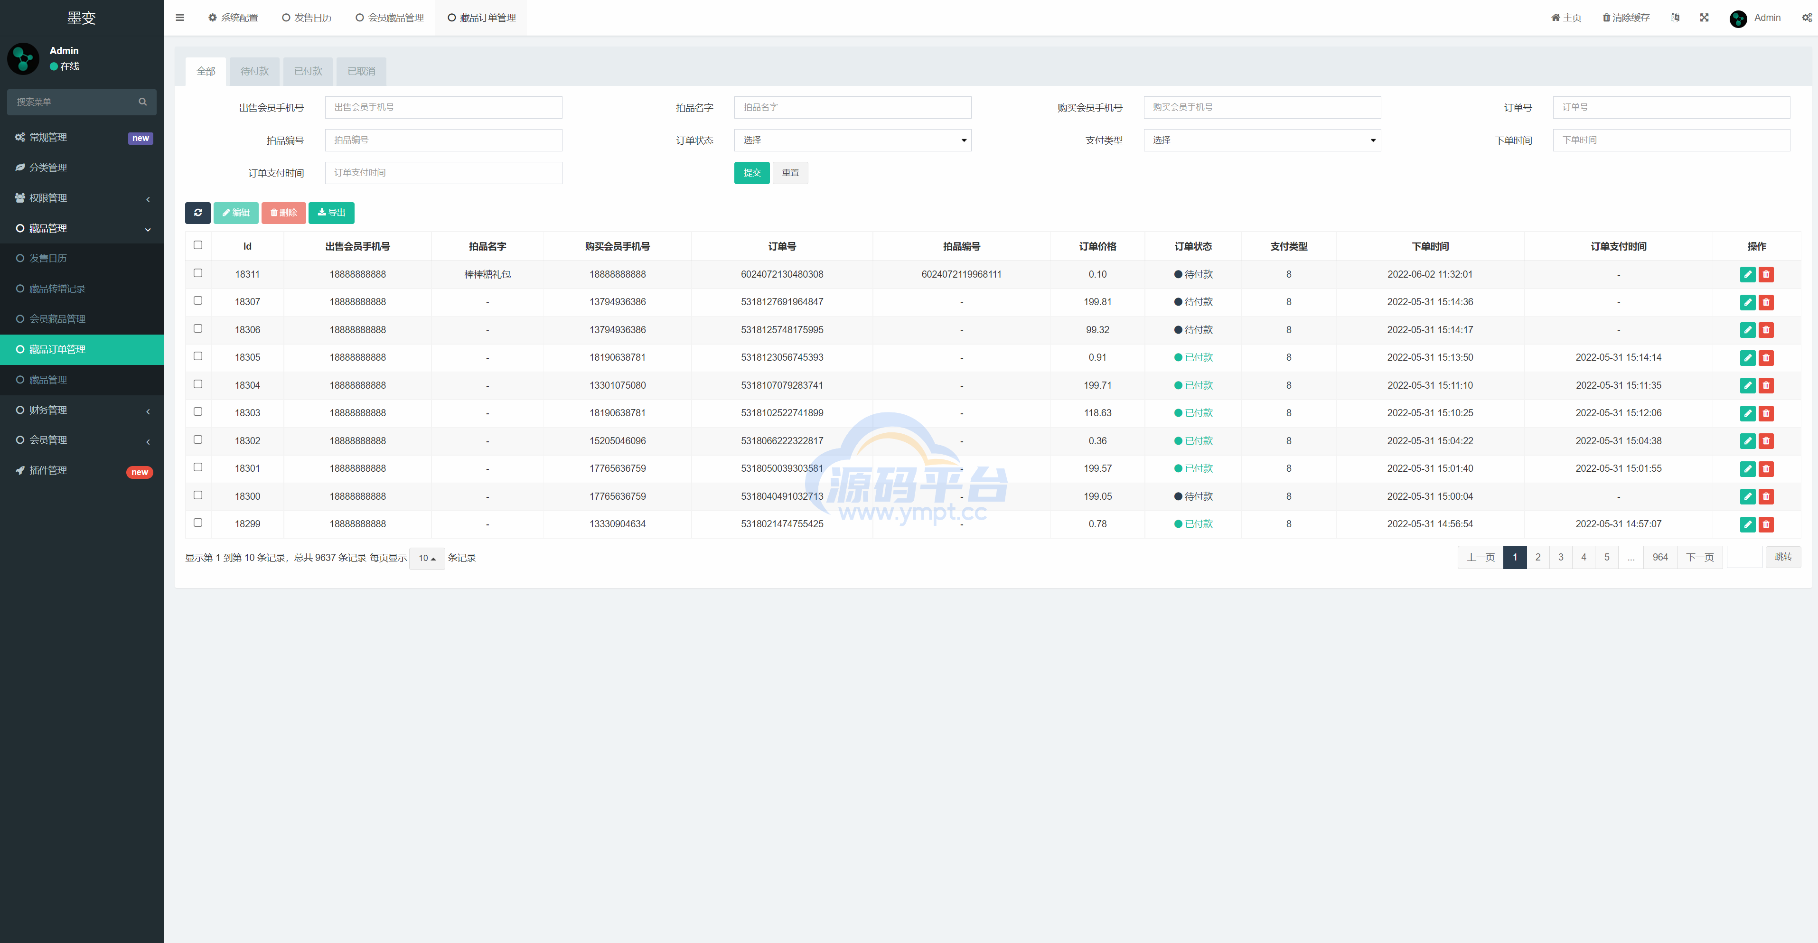Tick the checkbox for order 18311
This screenshot has width=1818, height=943.
(197, 273)
